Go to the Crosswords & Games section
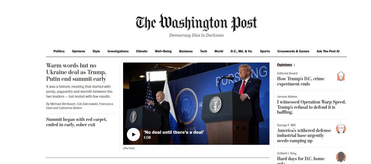 (293, 51)
